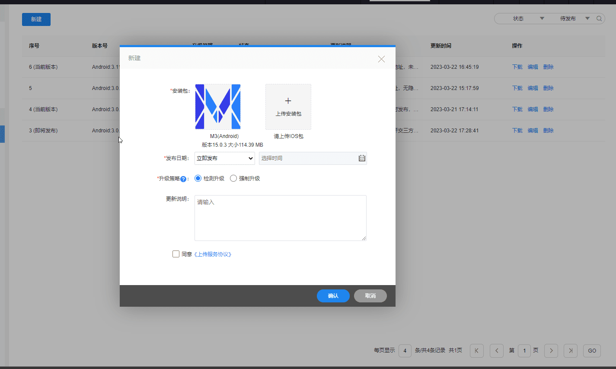Image resolution: width=616 pixels, height=369 pixels.
Task: Click the 确认 button
Action: [333, 296]
